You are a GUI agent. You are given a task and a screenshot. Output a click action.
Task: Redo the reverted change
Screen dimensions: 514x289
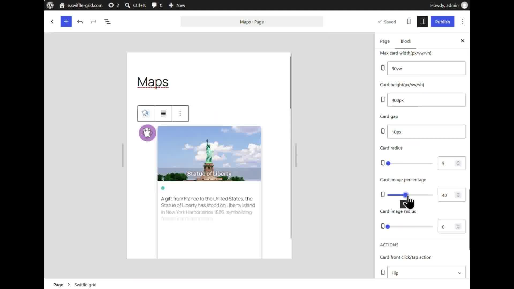[93, 22]
